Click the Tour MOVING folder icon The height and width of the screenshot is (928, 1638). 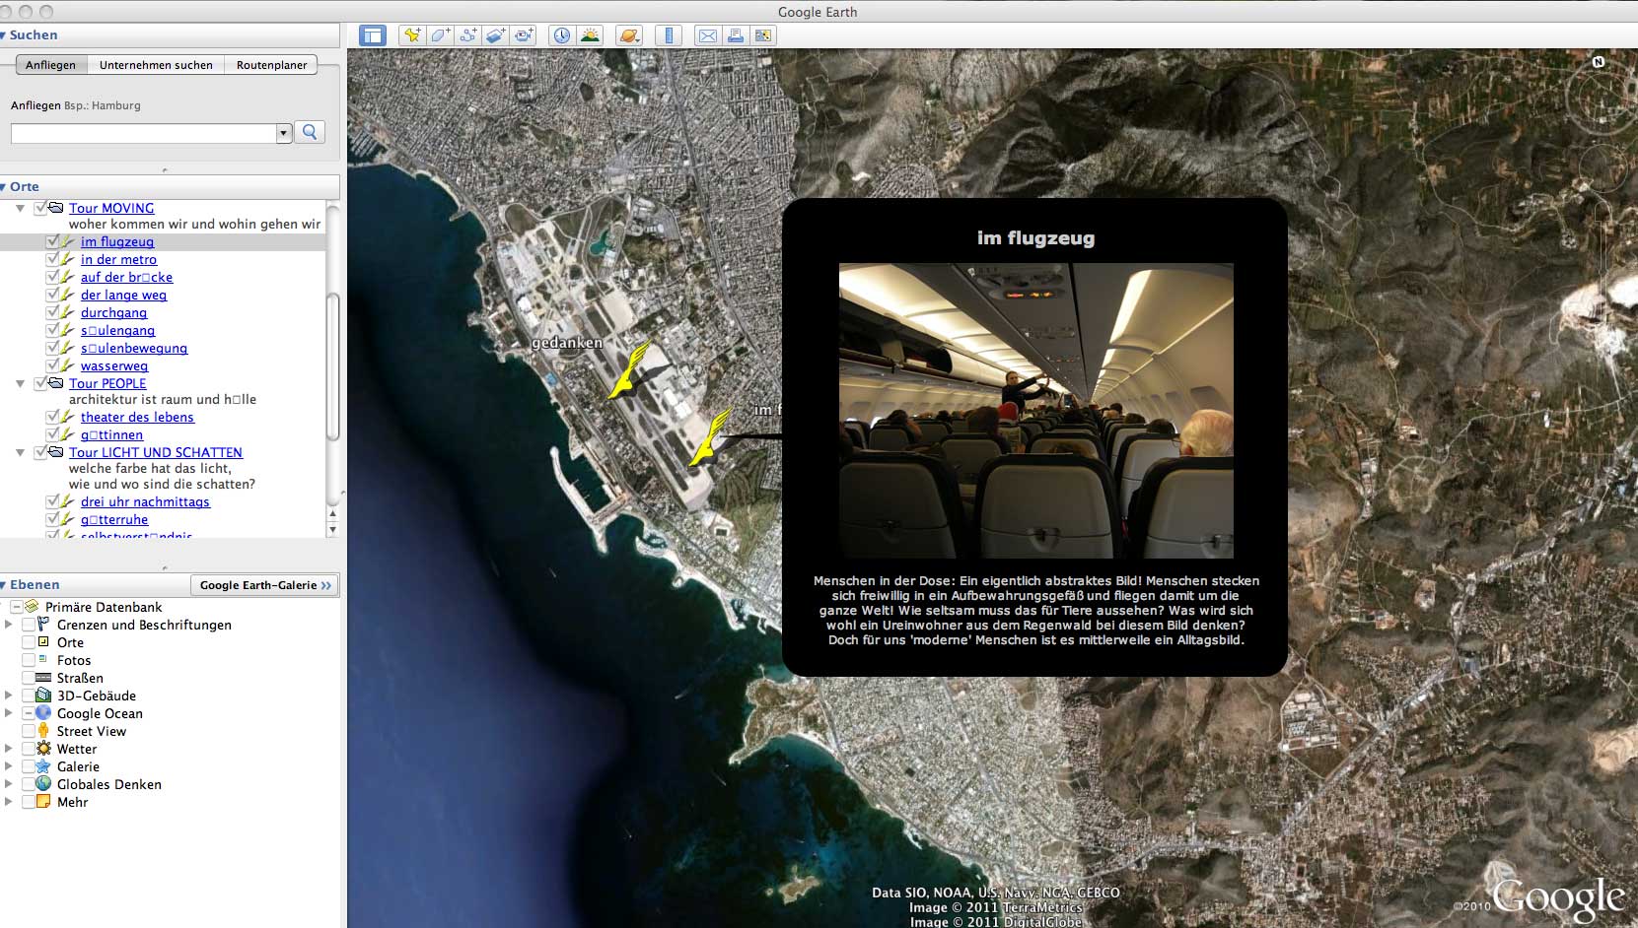pyautogui.click(x=56, y=208)
